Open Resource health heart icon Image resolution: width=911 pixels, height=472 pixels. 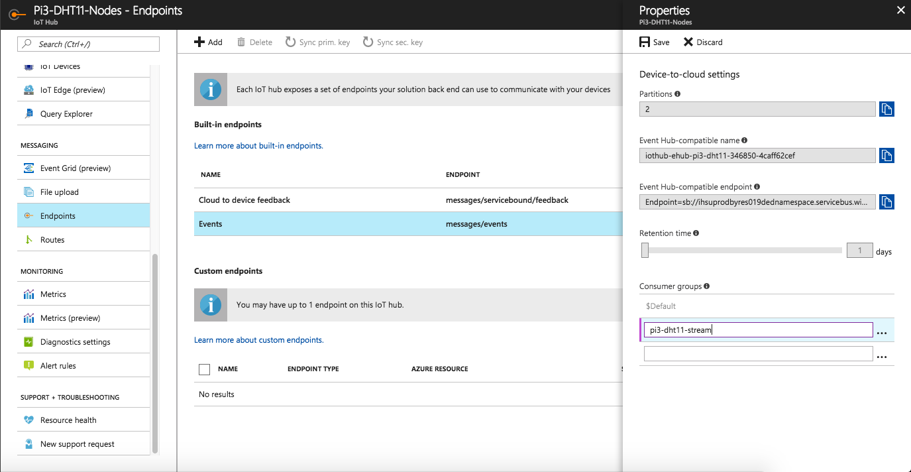click(28, 420)
